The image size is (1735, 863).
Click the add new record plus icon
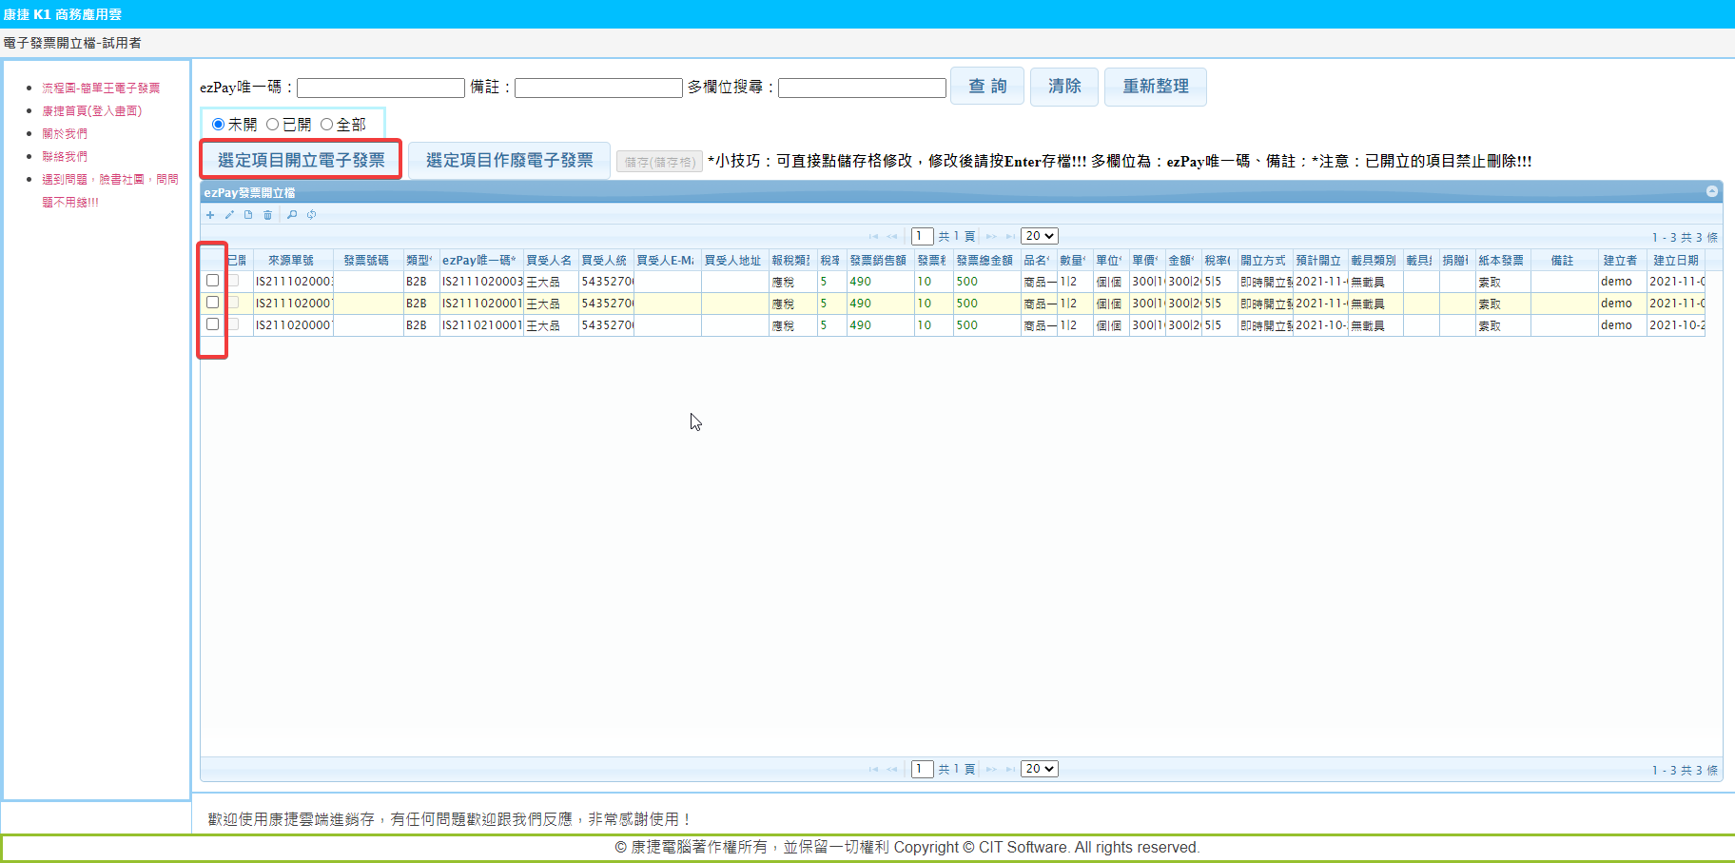coord(210,215)
